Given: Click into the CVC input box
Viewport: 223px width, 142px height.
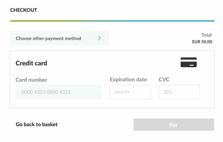Looking at the screenshot, I should 179,92.
